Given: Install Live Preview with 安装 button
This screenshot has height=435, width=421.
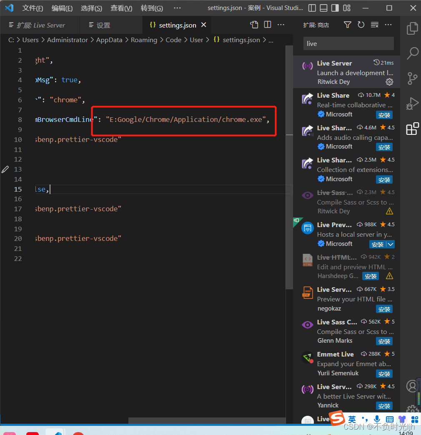Looking at the screenshot, I should [x=378, y=244].
